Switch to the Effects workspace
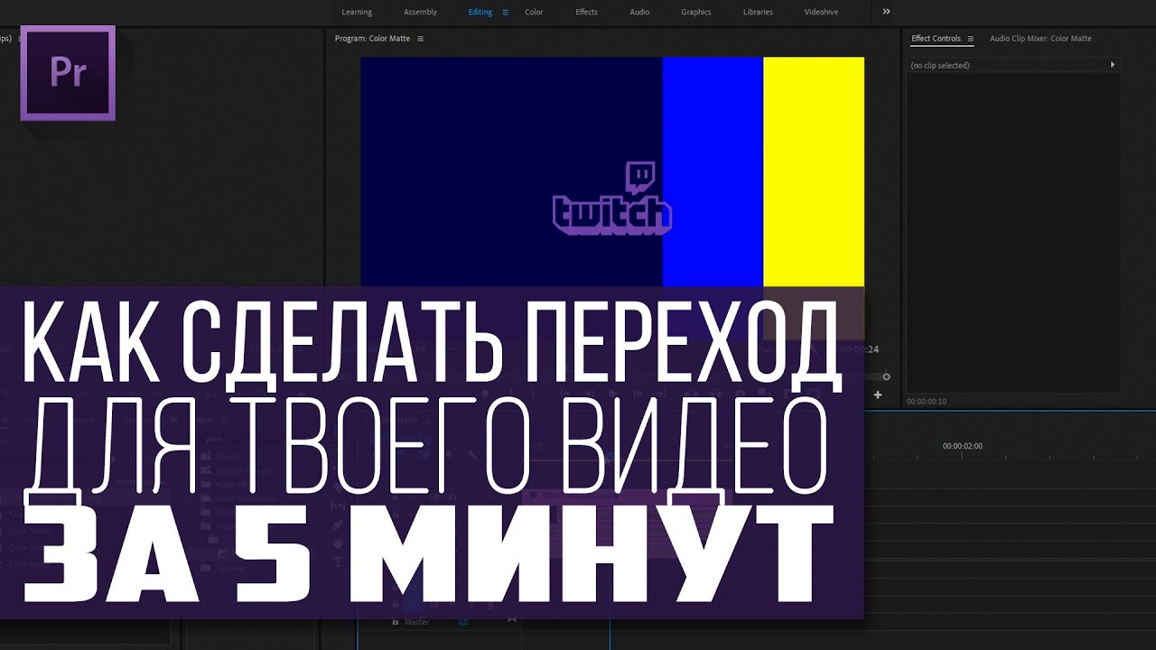The image size is (1156, 650). (x=586, y=12)
